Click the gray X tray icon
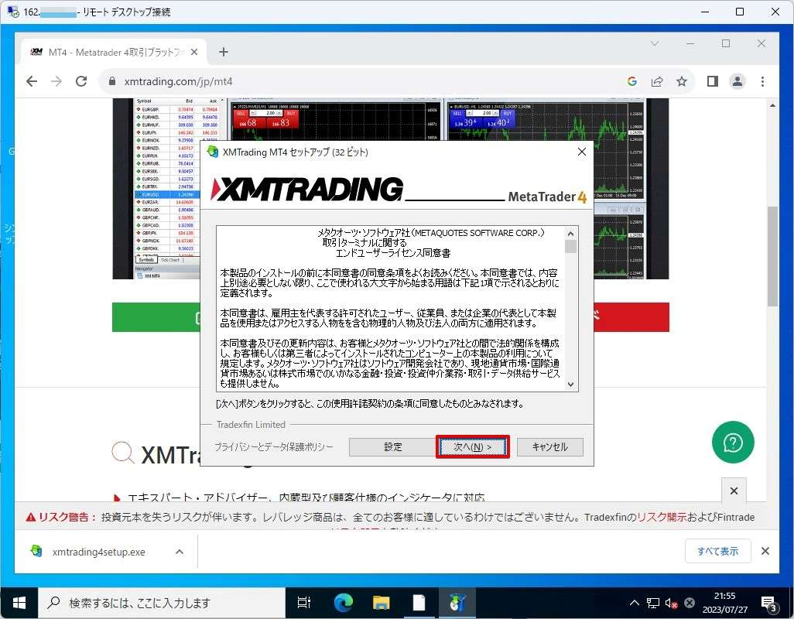The width and height of the screenshot is (794, 619). tap(690, 603)
